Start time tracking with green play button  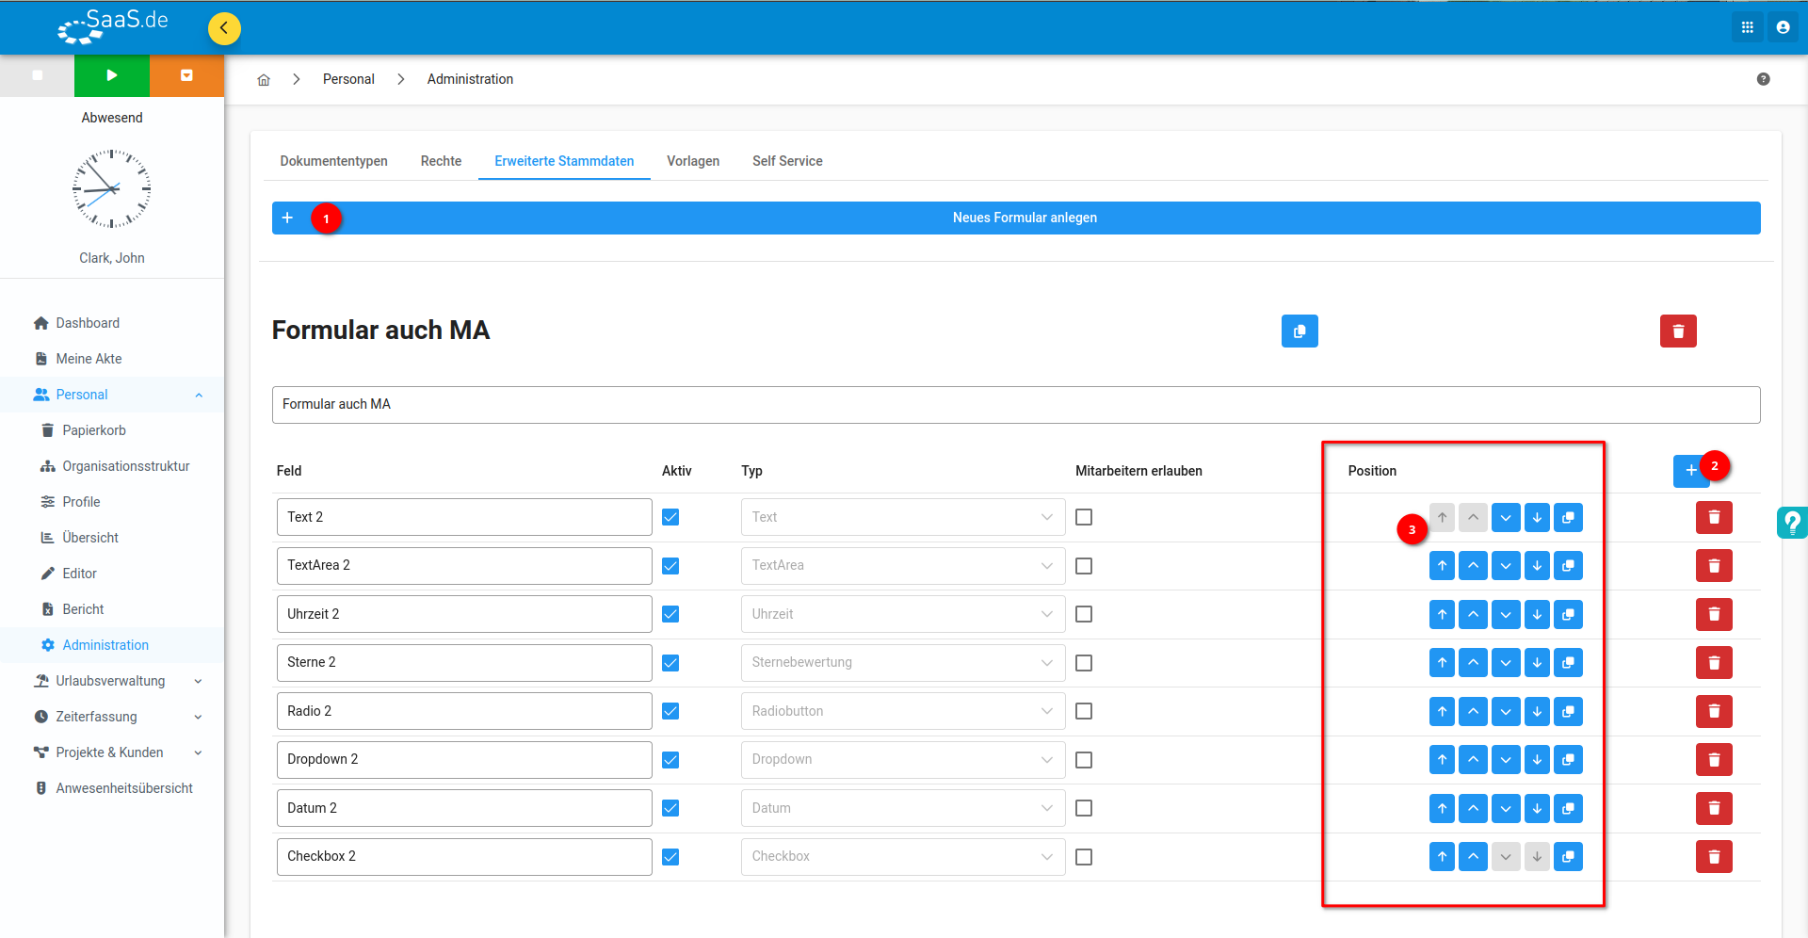point(112,75)
